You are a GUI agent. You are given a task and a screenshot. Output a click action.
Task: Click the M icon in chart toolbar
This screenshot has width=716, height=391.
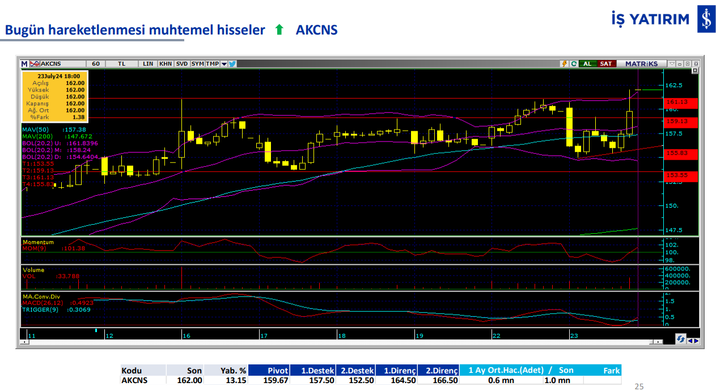coord(24,64)
